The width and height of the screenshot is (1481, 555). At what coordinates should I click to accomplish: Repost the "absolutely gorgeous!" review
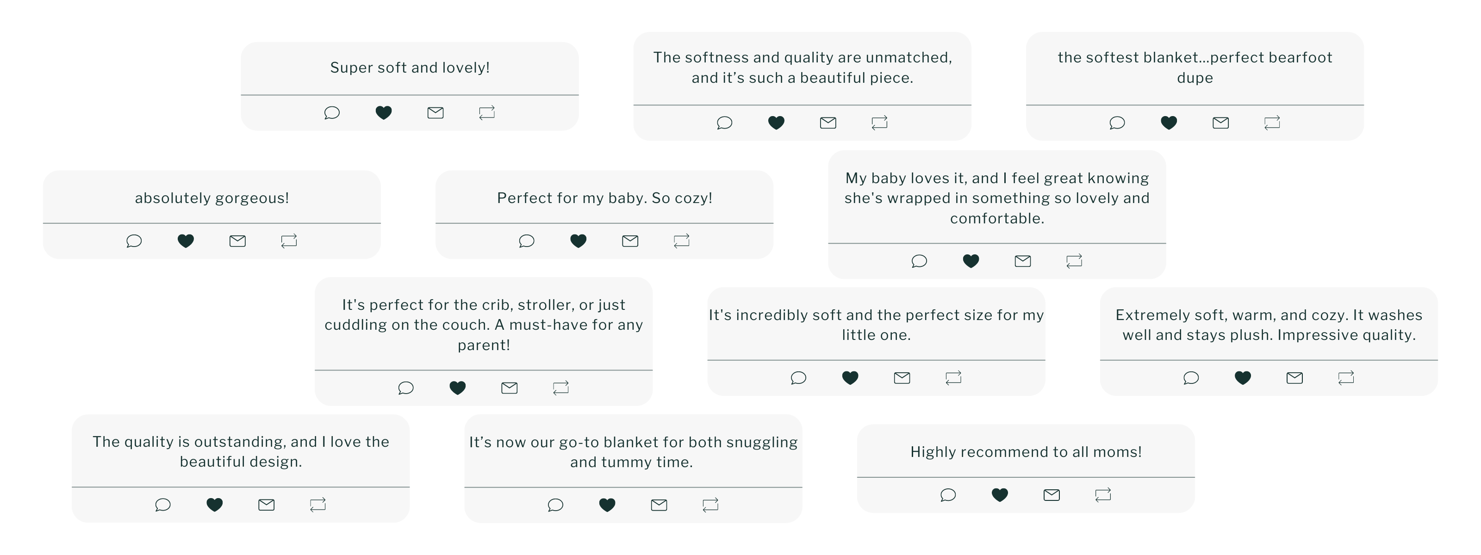click(x=289, y=240)
